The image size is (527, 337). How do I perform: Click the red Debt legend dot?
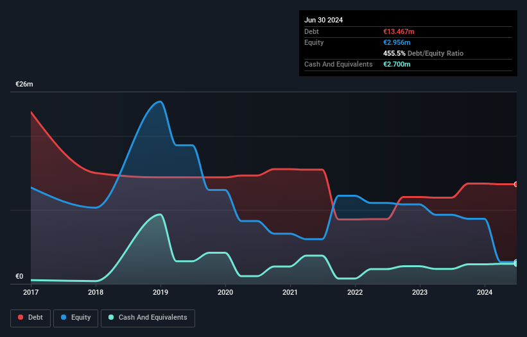click(21, 317)
